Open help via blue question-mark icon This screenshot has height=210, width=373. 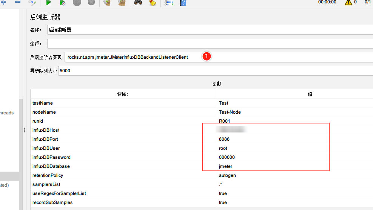[x=183, y=3]
